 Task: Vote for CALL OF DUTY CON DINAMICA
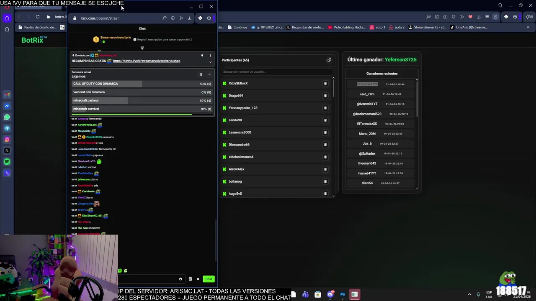pyautogui.click(x=142, y=84)
